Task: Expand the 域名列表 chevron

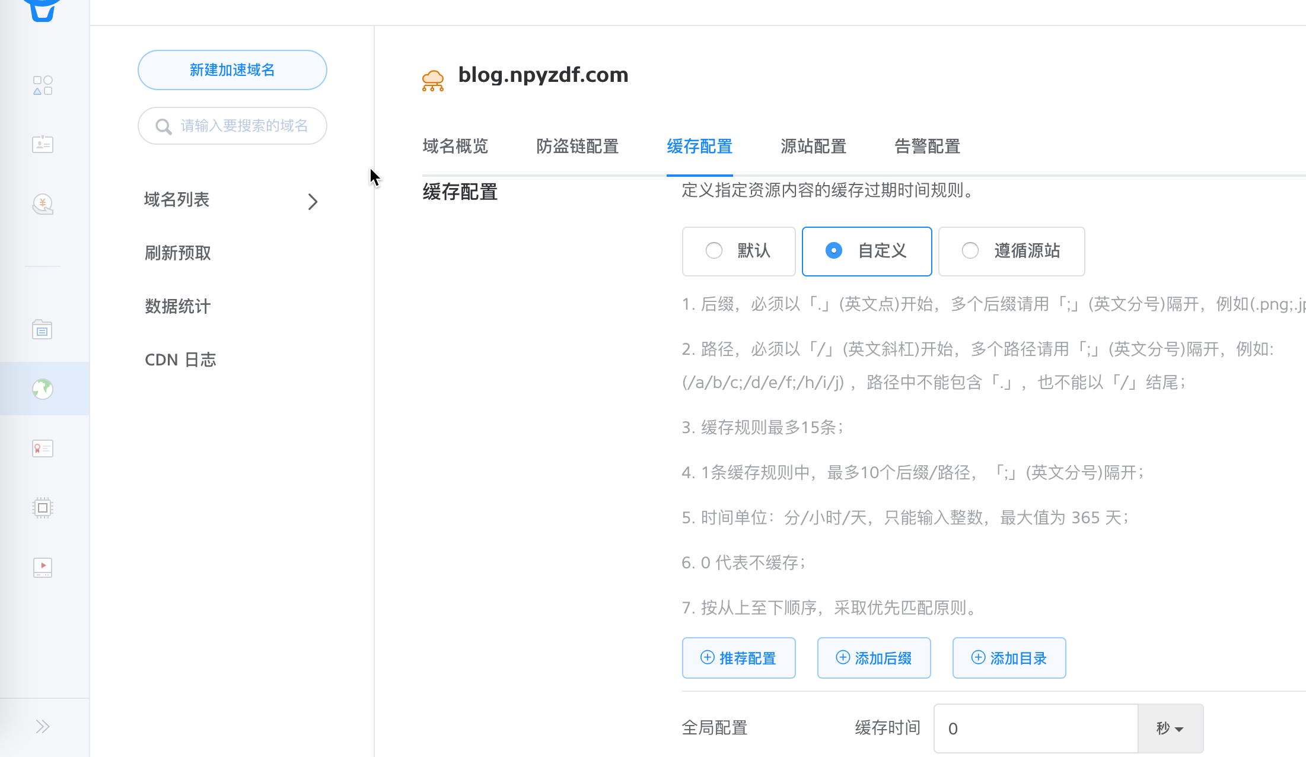Action: point(313,202)
